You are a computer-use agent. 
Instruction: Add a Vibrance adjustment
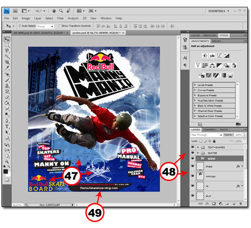198,66
